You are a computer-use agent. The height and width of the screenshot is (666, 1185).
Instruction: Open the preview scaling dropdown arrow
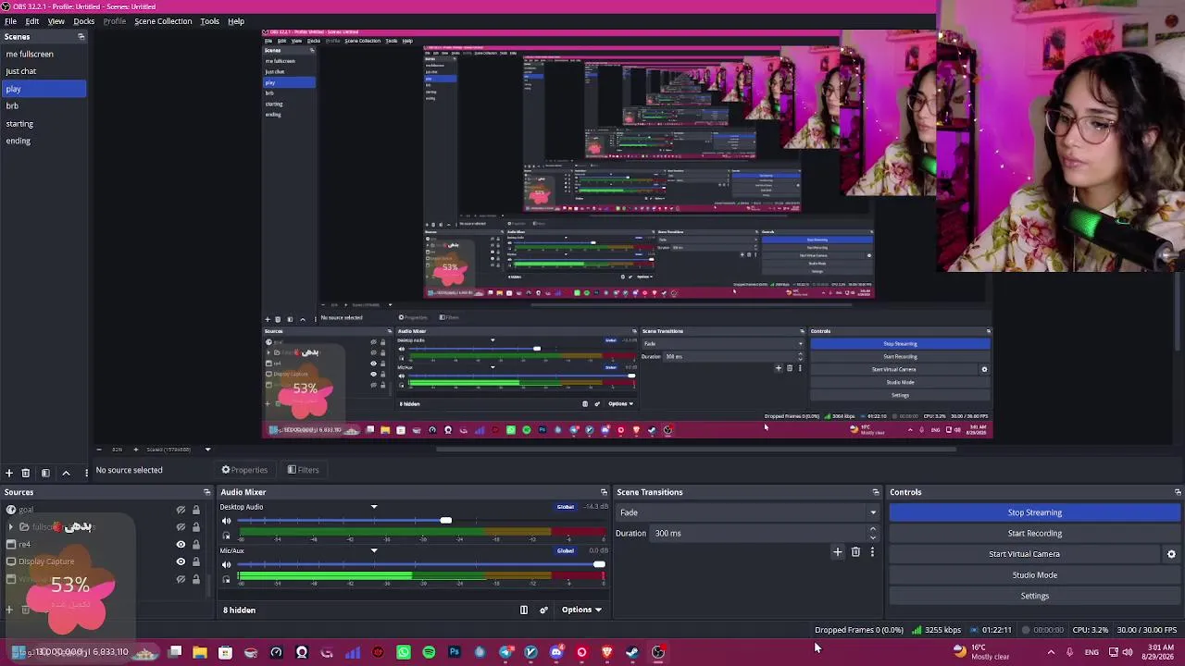[207, 450]
